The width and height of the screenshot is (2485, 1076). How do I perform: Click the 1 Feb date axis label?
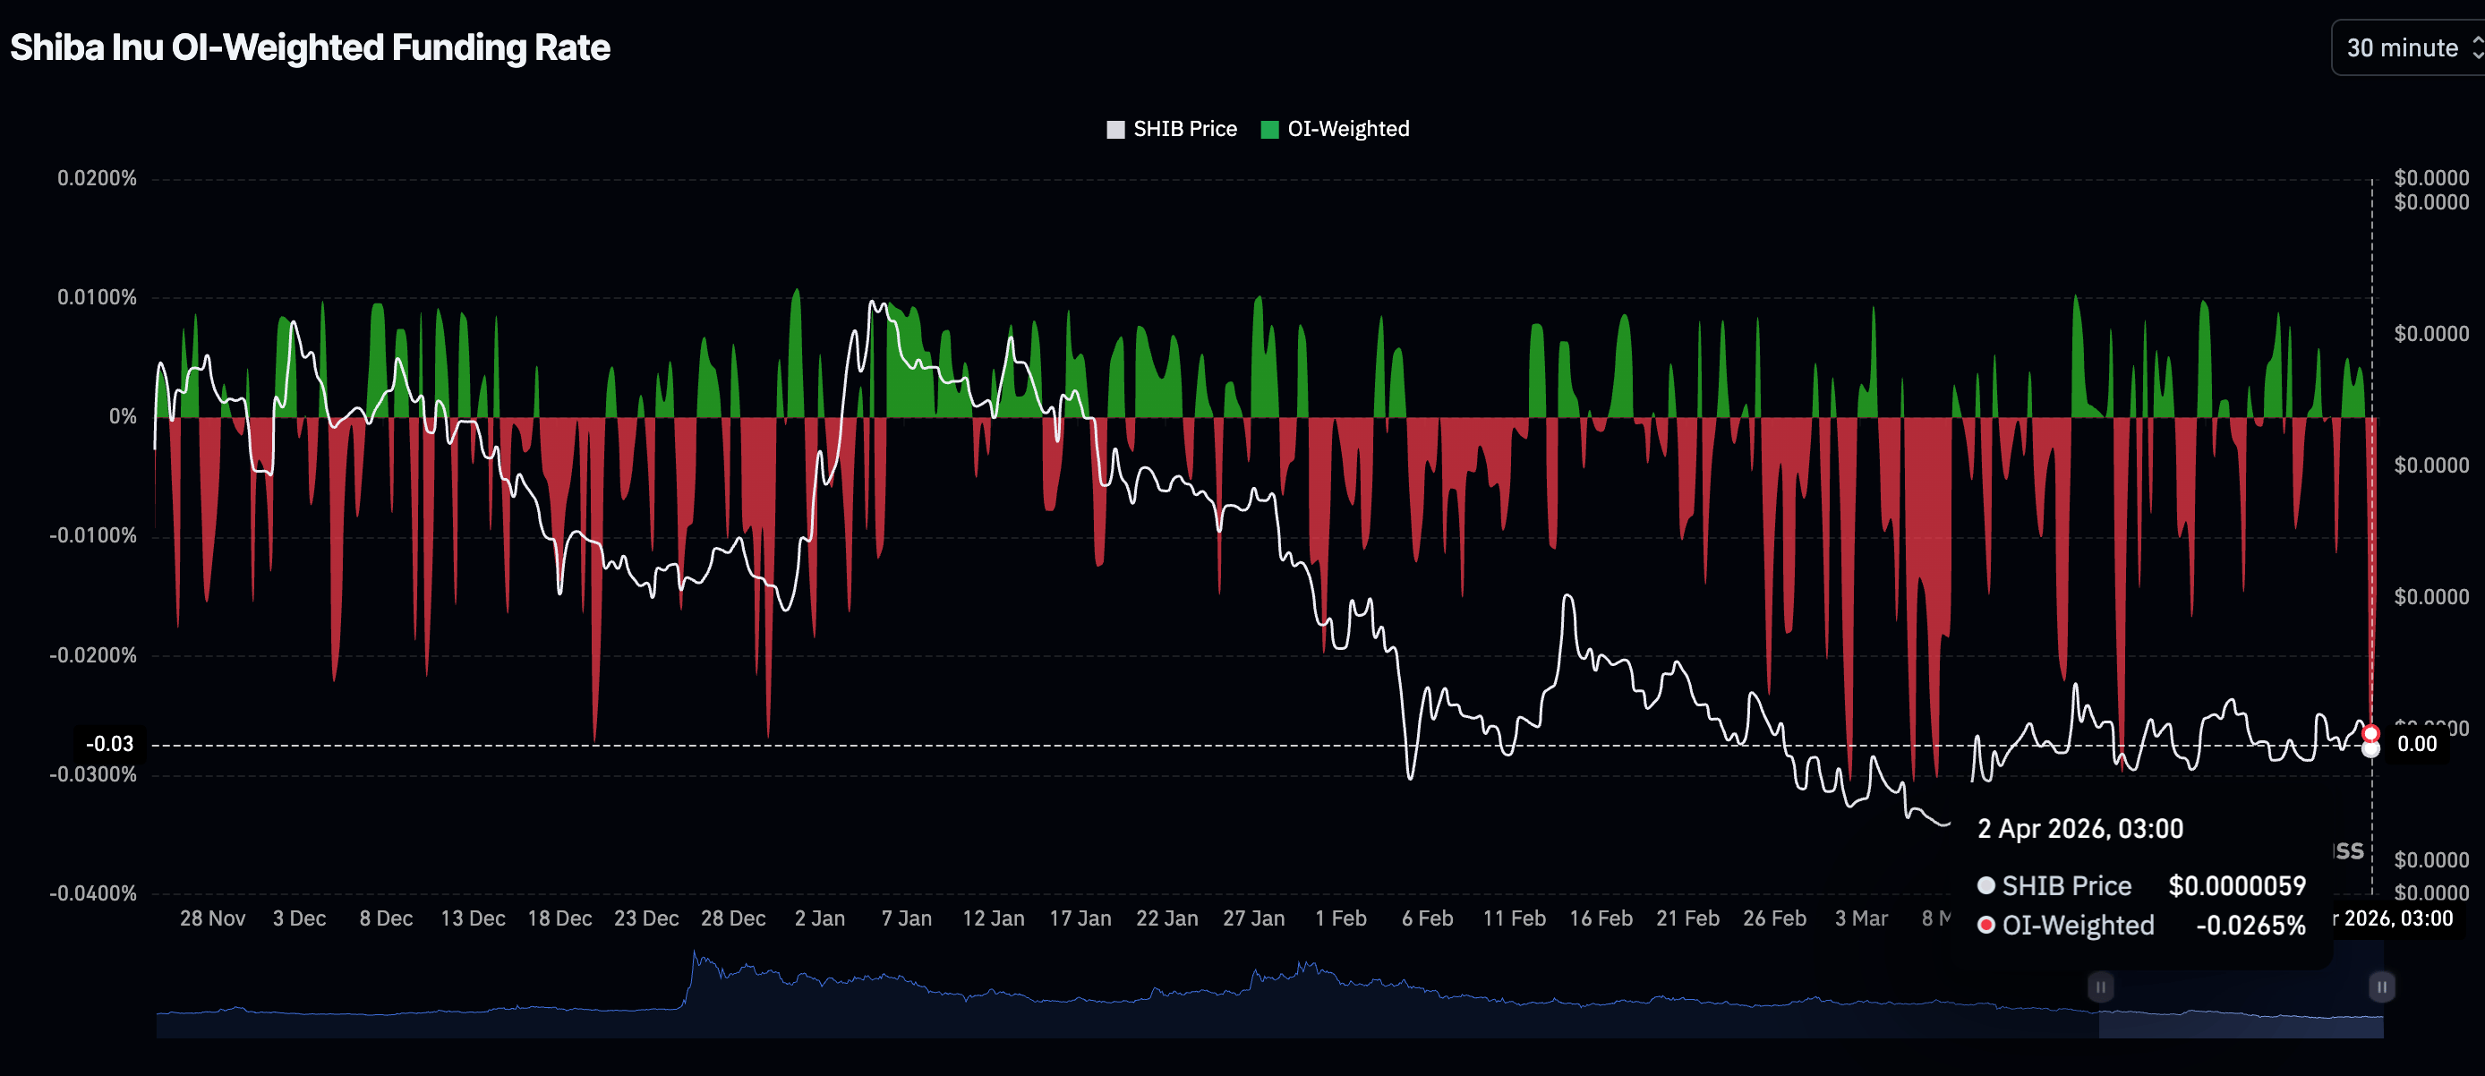(1340, 918)
